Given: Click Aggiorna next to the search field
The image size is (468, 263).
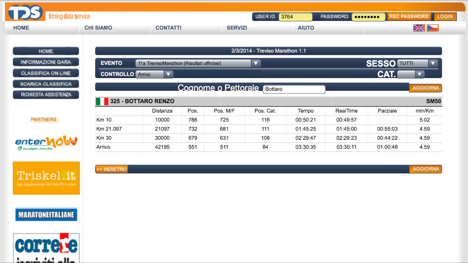Looking at the screenshot, I should click(x=425, y=88).
